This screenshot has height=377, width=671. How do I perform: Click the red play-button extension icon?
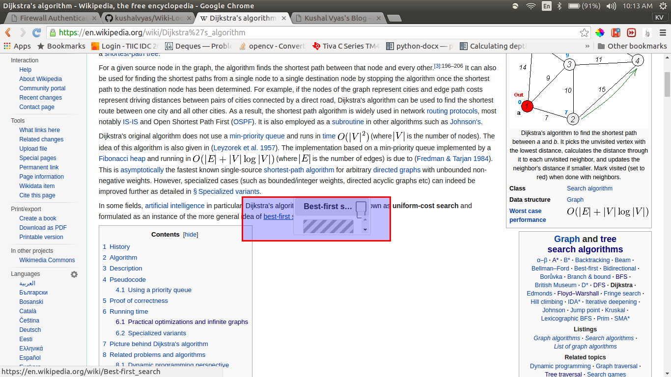click(x=631, y=33)
